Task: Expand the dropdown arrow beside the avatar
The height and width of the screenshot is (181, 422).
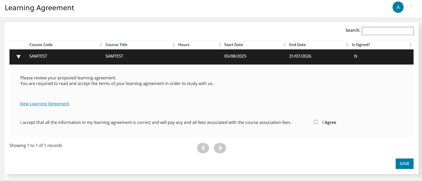Action: pos(411,6)
